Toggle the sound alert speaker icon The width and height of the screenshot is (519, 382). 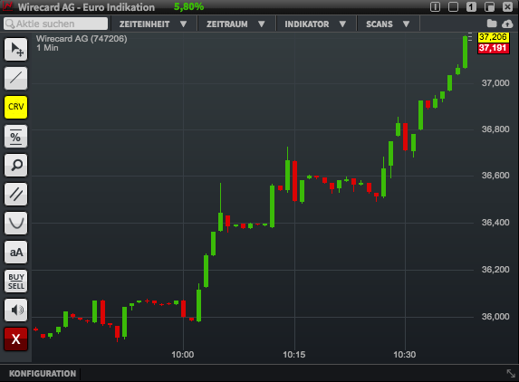[16, 310]
